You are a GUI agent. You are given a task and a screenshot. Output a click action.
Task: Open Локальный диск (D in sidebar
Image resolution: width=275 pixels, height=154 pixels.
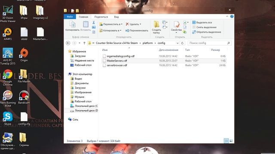pyautogui.click(x=86, y=110)
